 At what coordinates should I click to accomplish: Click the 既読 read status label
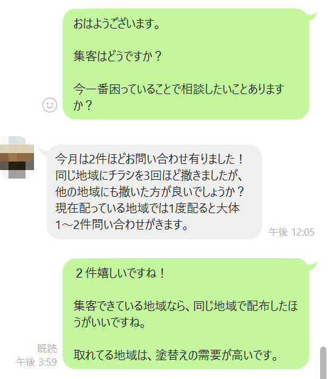[x=47, y=349]
